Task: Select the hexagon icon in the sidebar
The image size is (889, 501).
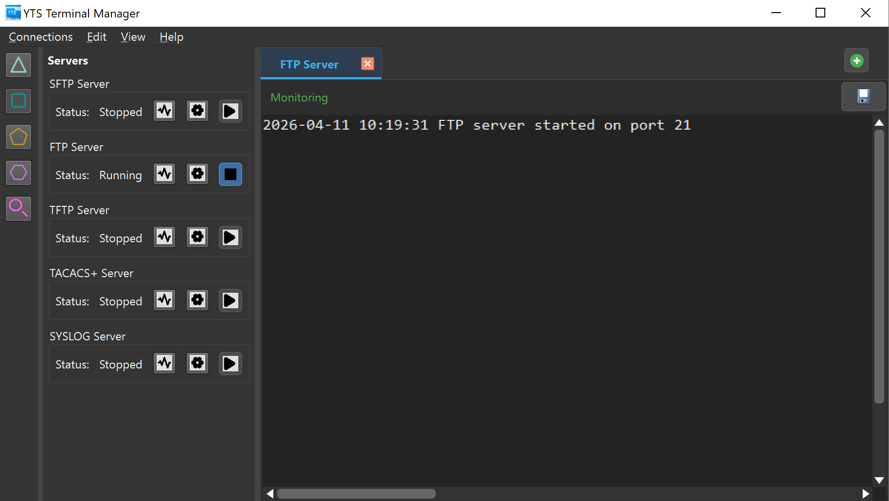Action: coord(18,172)
